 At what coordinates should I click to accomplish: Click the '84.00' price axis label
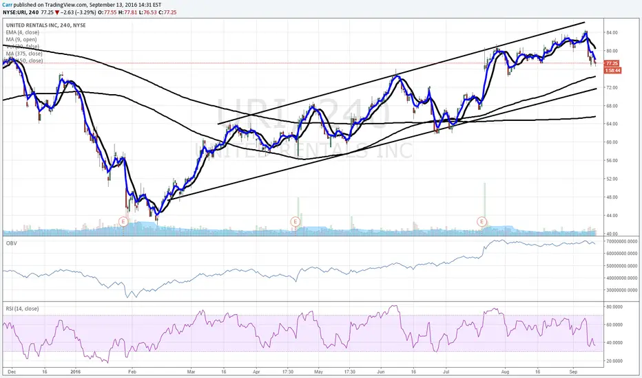click(x=612, y=33)
